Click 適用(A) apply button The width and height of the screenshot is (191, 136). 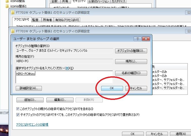point(181,134)
